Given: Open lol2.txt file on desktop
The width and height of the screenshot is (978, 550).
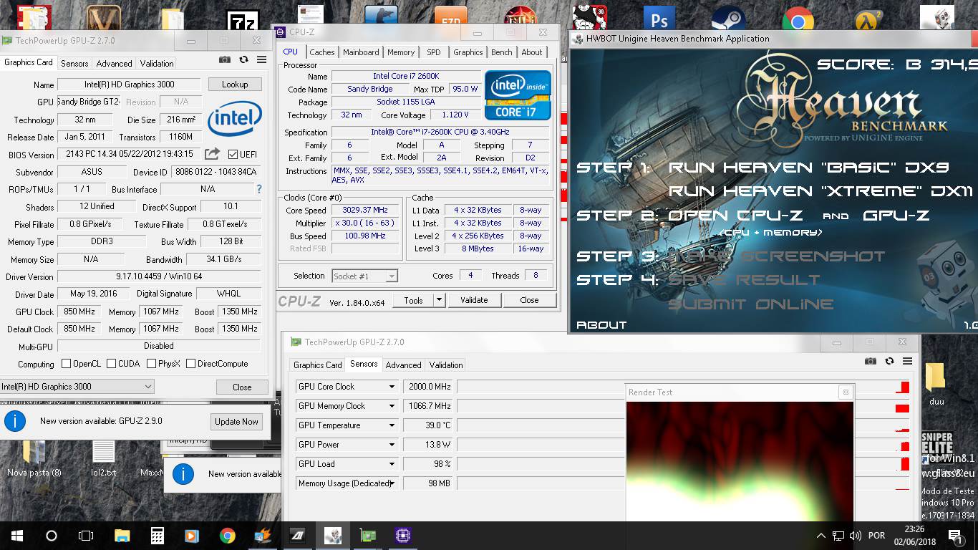Looking at the screenshot, I should click(x=103, y=458).
